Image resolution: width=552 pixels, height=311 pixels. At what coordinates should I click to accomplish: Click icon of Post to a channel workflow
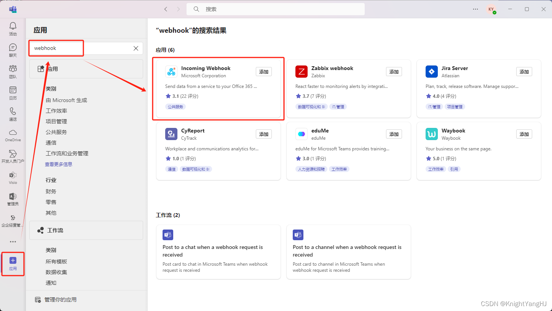tap(298, 235)
